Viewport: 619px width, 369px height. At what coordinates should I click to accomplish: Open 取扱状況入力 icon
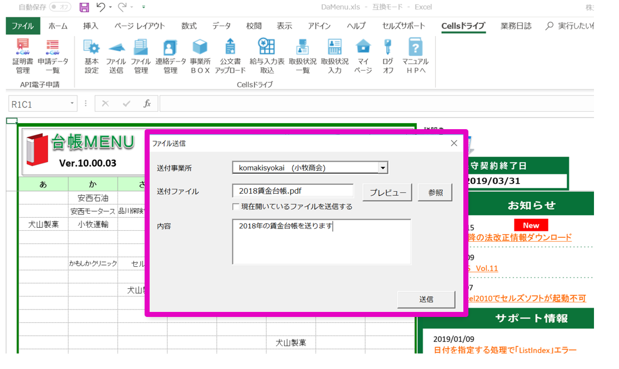pos(335,57)
